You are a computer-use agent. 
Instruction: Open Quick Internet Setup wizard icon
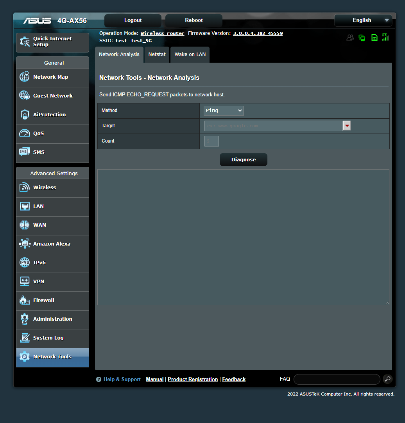click(x=25, y=42)
